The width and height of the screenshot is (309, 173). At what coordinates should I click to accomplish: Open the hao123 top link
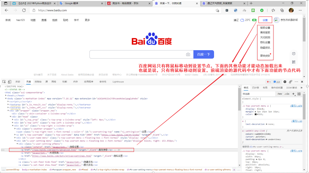point(21,20)
